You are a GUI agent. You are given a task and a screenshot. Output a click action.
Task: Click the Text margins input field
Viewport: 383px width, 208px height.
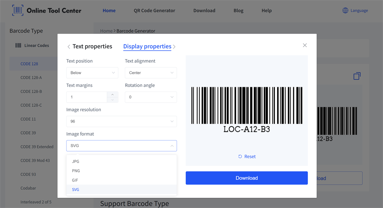point(87,97)
